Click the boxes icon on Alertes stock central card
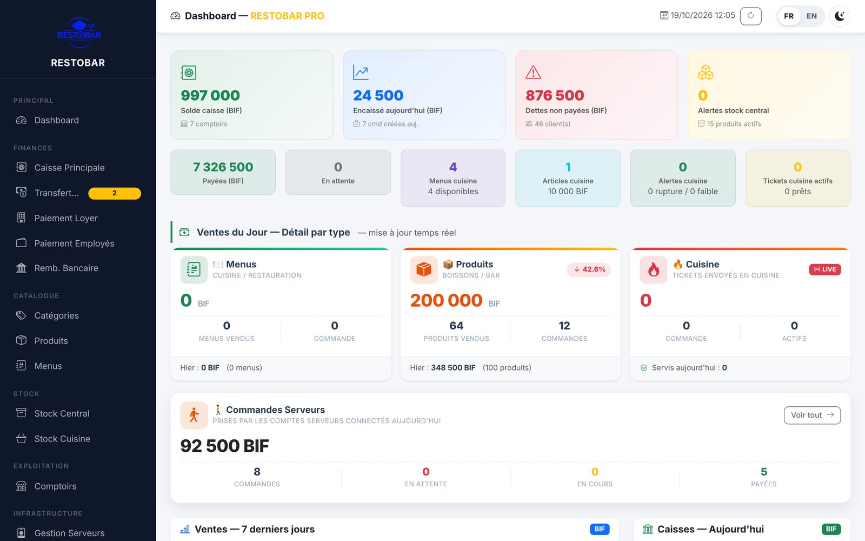Screen dimensions: 865x541 point(706,72)
